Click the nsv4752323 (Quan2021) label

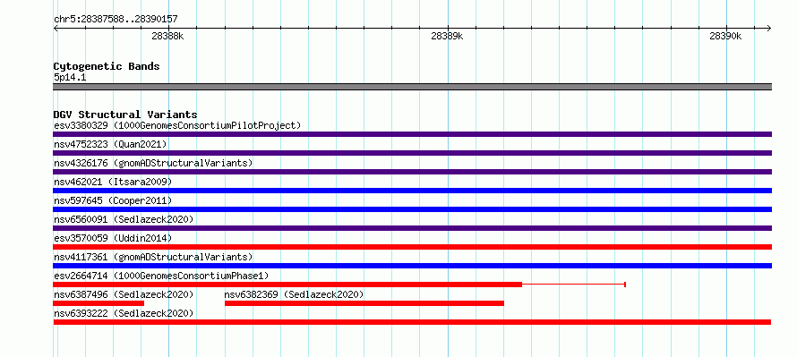[110, 144]
